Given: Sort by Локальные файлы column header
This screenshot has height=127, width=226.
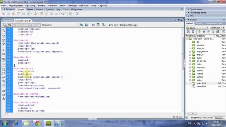Looking at the screenshot, I should click(x=200, y=36).
